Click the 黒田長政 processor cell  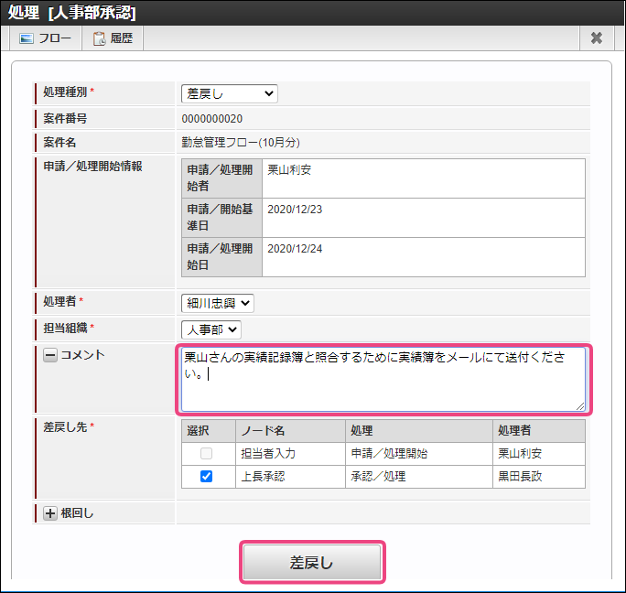point(539,477)
